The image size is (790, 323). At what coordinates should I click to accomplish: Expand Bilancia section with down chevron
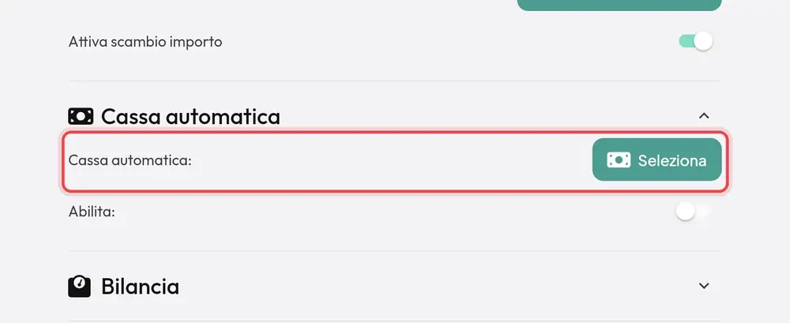click(x=704, y=286)
